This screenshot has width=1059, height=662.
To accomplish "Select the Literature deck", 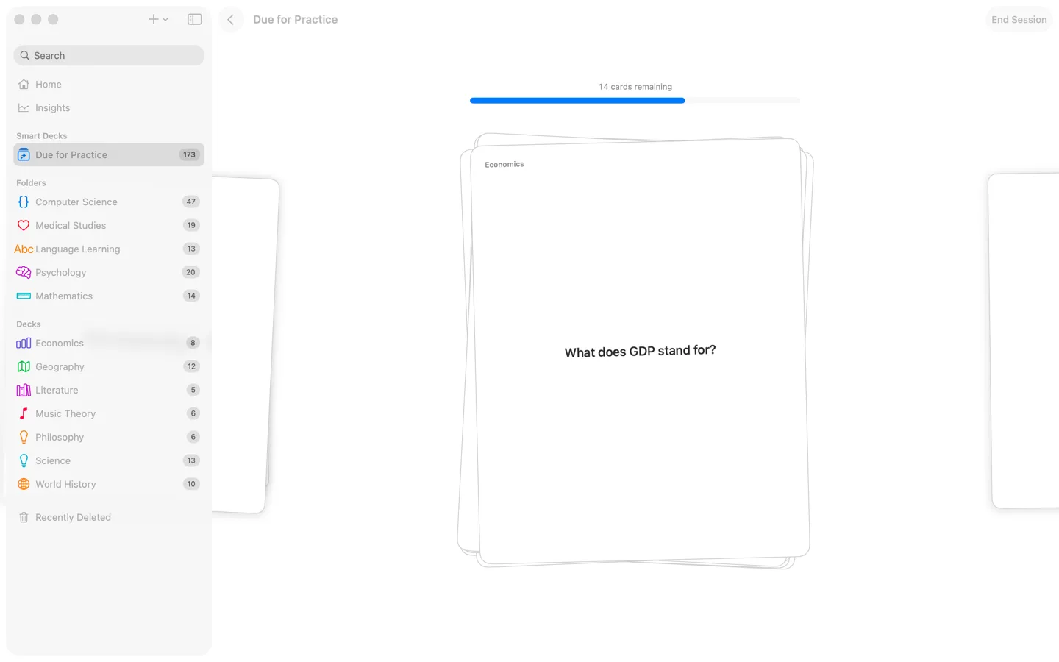I will (x=109, y=390).
